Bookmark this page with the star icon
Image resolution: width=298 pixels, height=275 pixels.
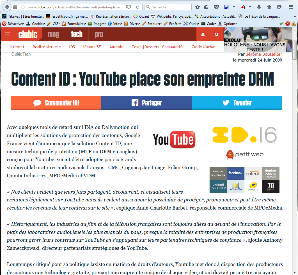198,7
